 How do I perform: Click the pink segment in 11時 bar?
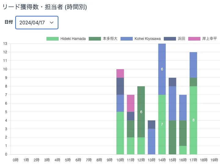pyautogui.click(x=130, y=103)
